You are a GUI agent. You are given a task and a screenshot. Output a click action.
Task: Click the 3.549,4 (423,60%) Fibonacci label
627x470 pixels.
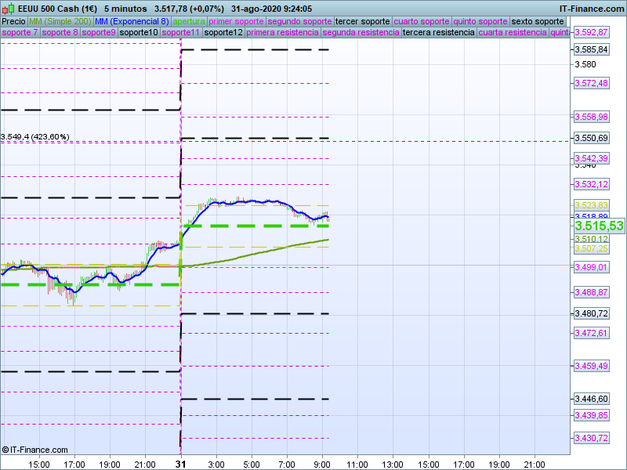[x=35, y=137]
